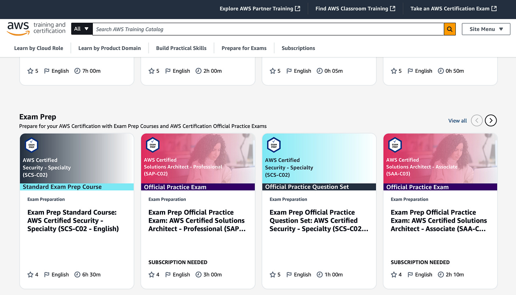
Task: Click the 7h 00m duration text
Action: pyautogui.click(x=91, y=71)
